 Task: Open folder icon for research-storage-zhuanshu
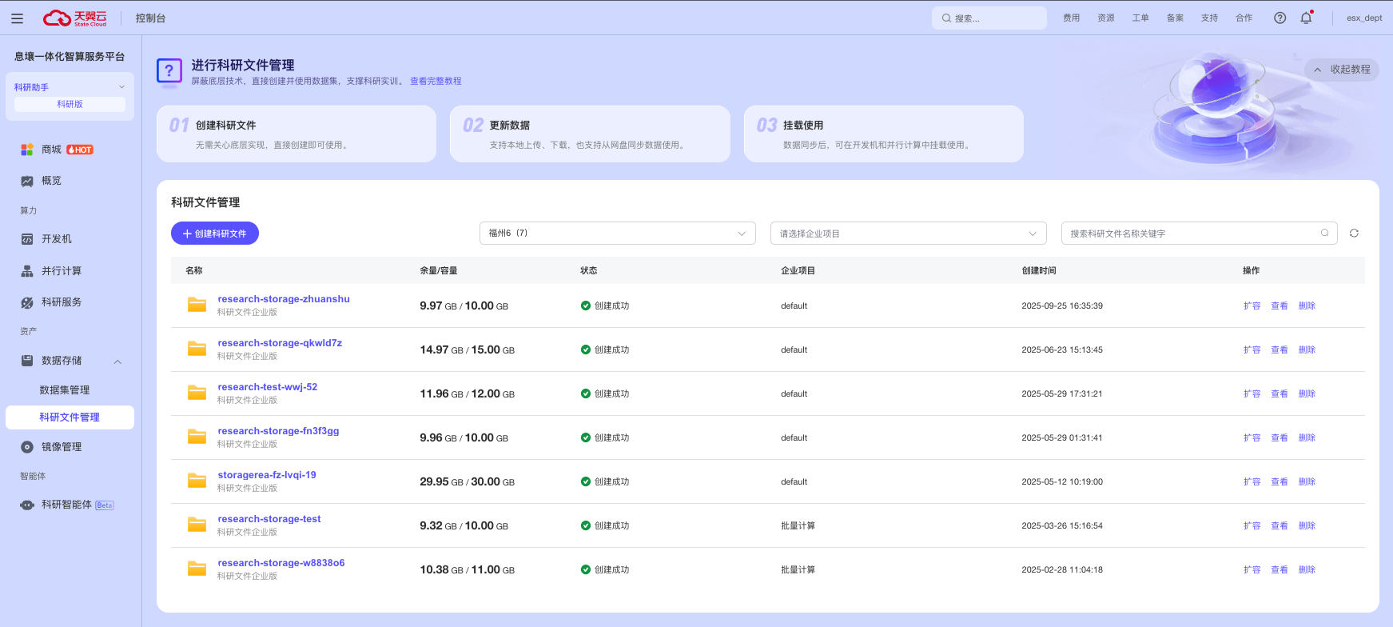point(197,305)
